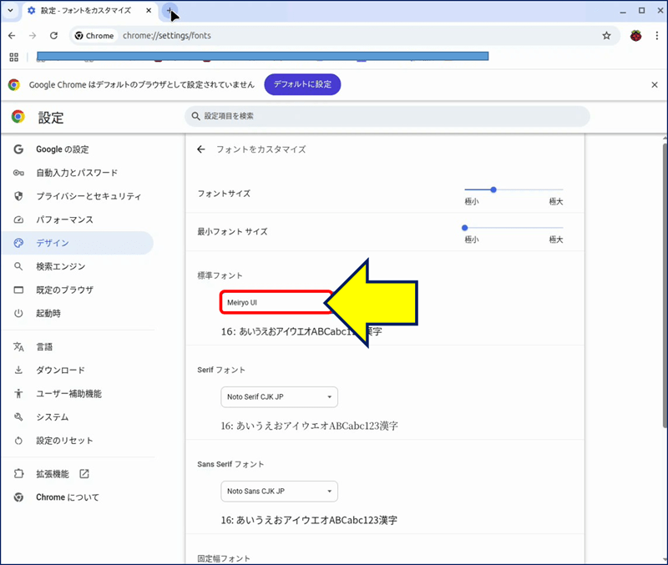668x565 pixels.
Task: Click the Chrome logo beside 設定 heading
Action: [x=18, y=117]
